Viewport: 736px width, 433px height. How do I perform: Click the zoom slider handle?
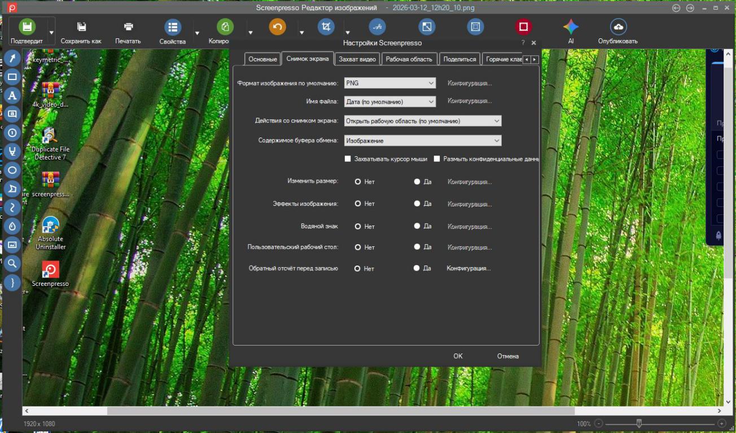click(639, 423)
